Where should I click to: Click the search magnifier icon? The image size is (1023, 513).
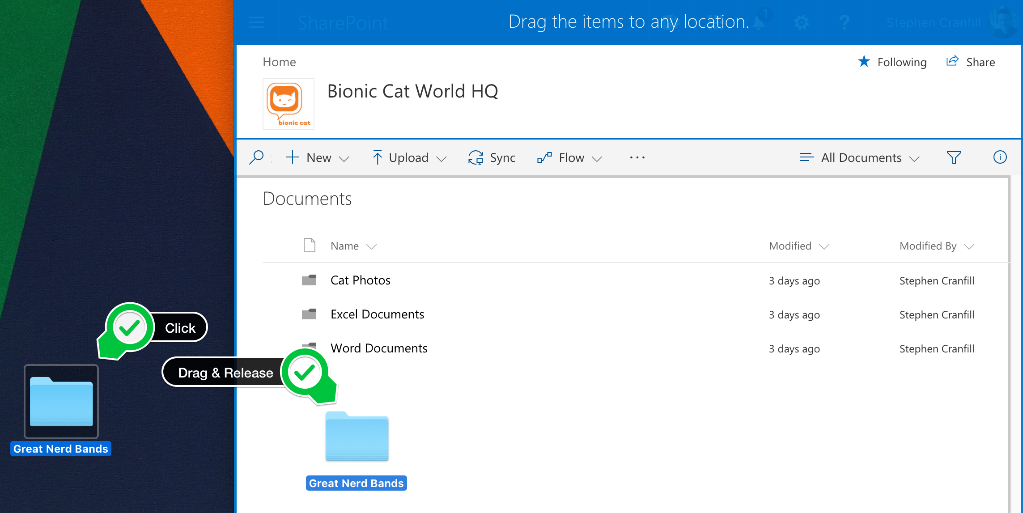coord(256,157)
